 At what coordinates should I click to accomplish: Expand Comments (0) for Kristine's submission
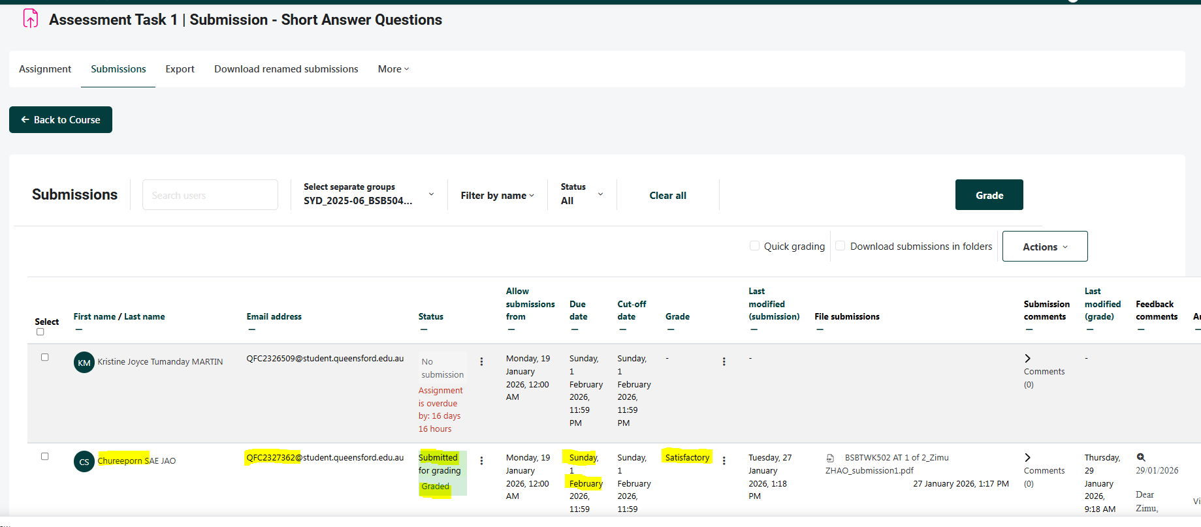coord(1028,359)
